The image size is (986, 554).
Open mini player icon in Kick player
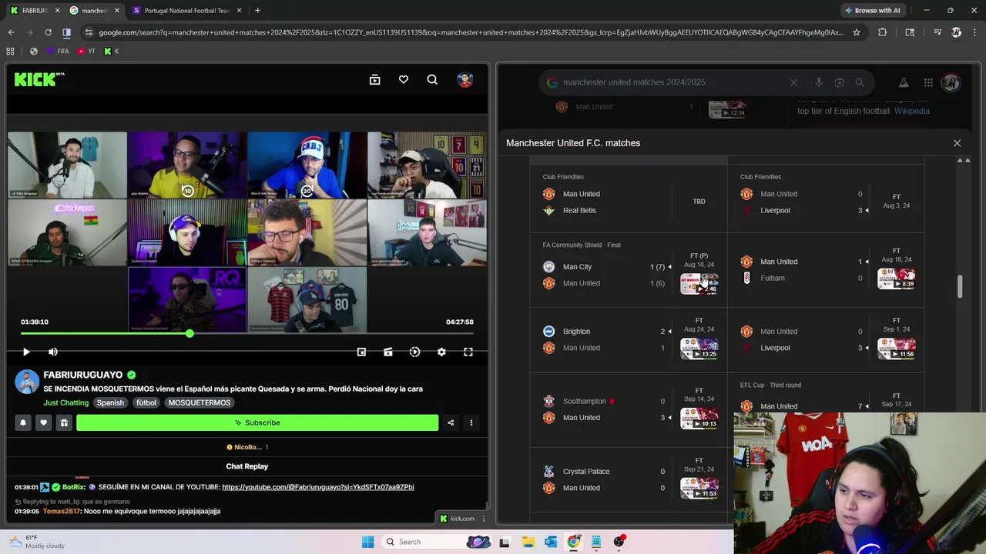point(361,352)
